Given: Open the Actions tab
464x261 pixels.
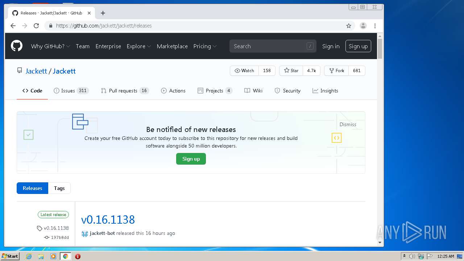Looking at the screenshot, I should click(173, 91).
